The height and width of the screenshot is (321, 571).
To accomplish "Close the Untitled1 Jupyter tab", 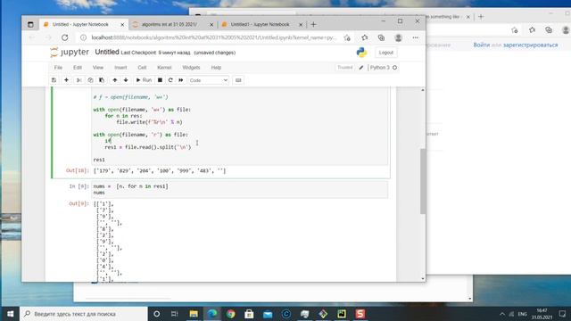I will (301, 25).
